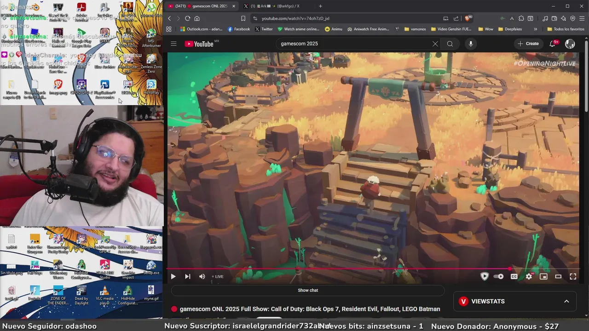The height and width of the screenshot is (331, 589).
Task: Select VLC media player desktop icon
Action: pyautogui.click(x=105, y=295)
